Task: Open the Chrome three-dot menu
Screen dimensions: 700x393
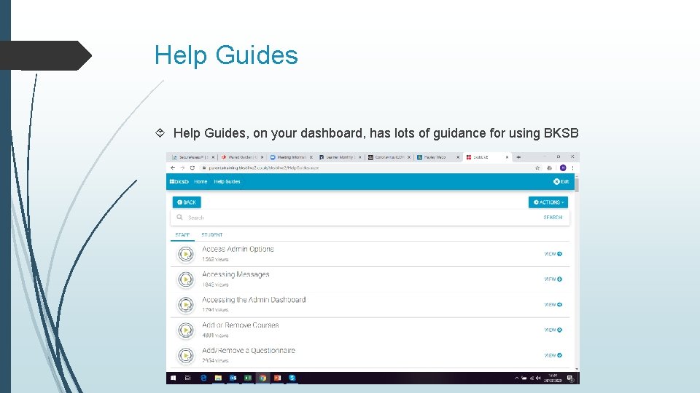Action: [572, 168]
